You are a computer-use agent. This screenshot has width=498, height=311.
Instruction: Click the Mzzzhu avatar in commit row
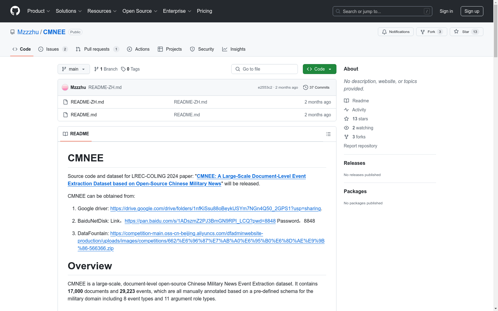tap(65, 87)
